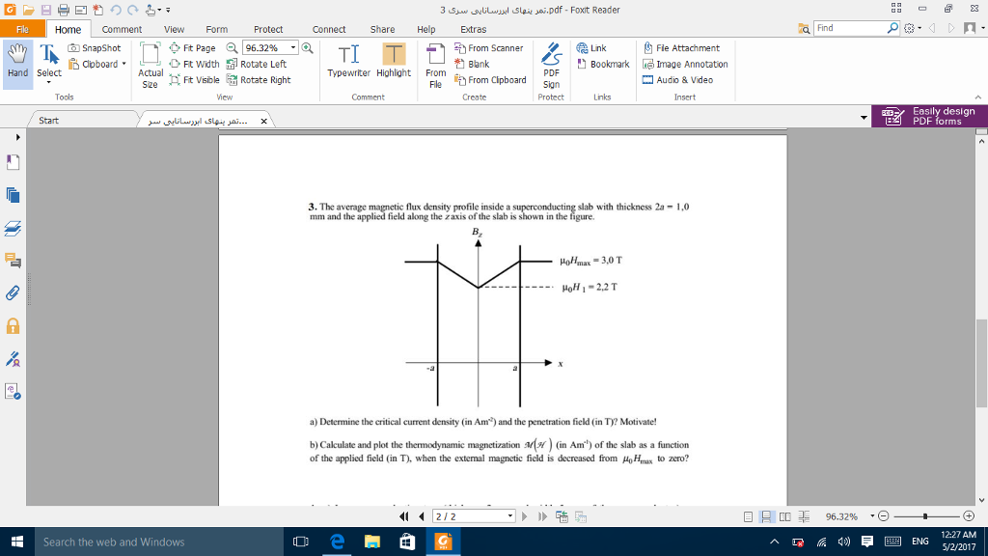Expand the left navigation panel
The image size is (988, 556).
coord(17,137)
